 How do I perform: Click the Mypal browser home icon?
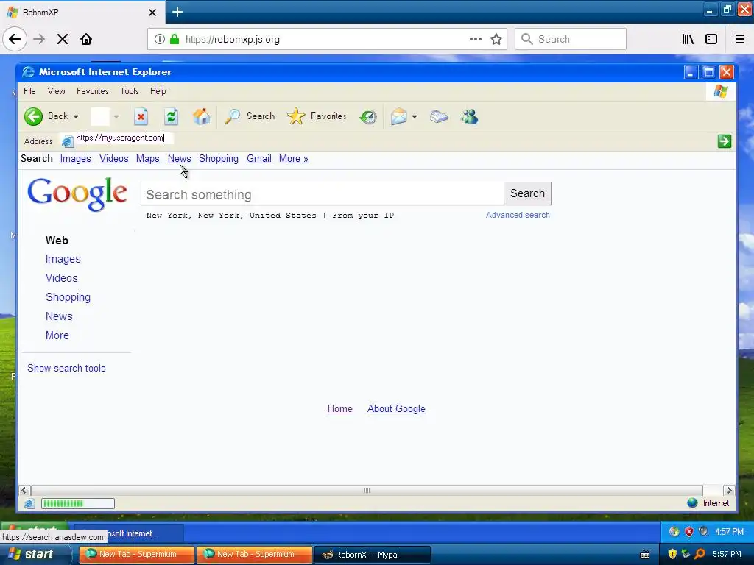pyautogui.click(x=86, y=40)
